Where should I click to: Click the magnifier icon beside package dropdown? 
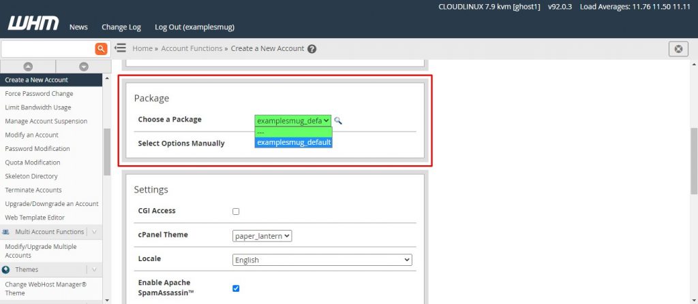[x=338, y=120]
